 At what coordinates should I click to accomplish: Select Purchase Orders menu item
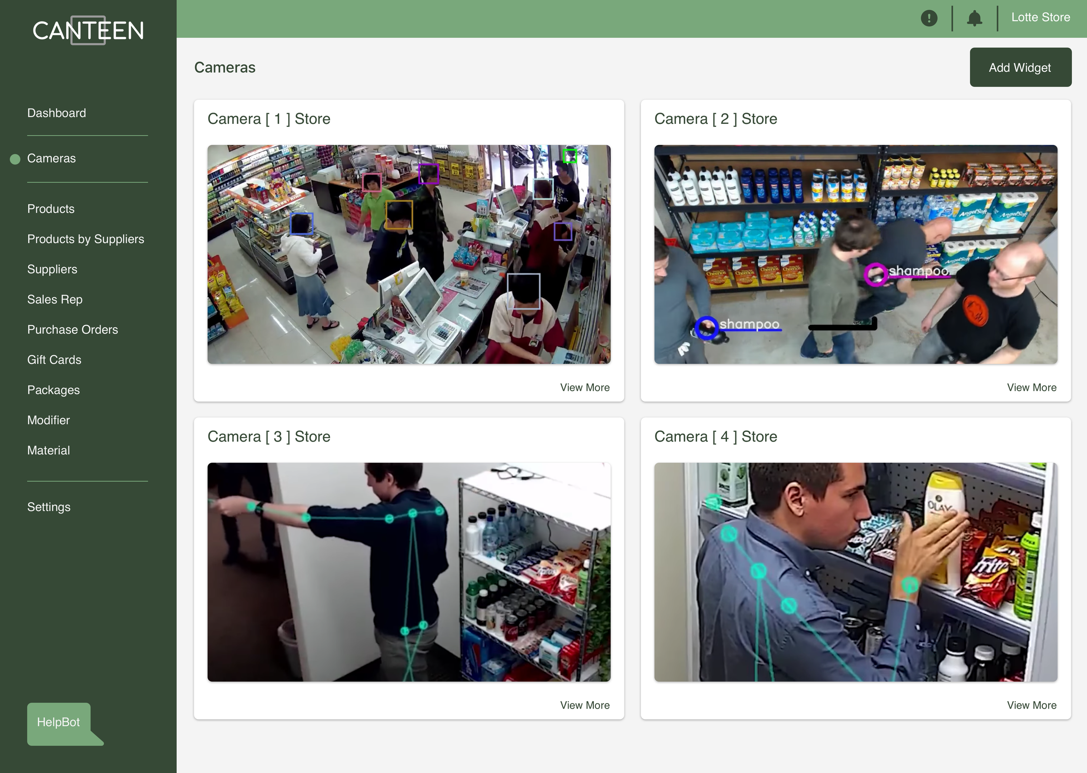point(72,330)
